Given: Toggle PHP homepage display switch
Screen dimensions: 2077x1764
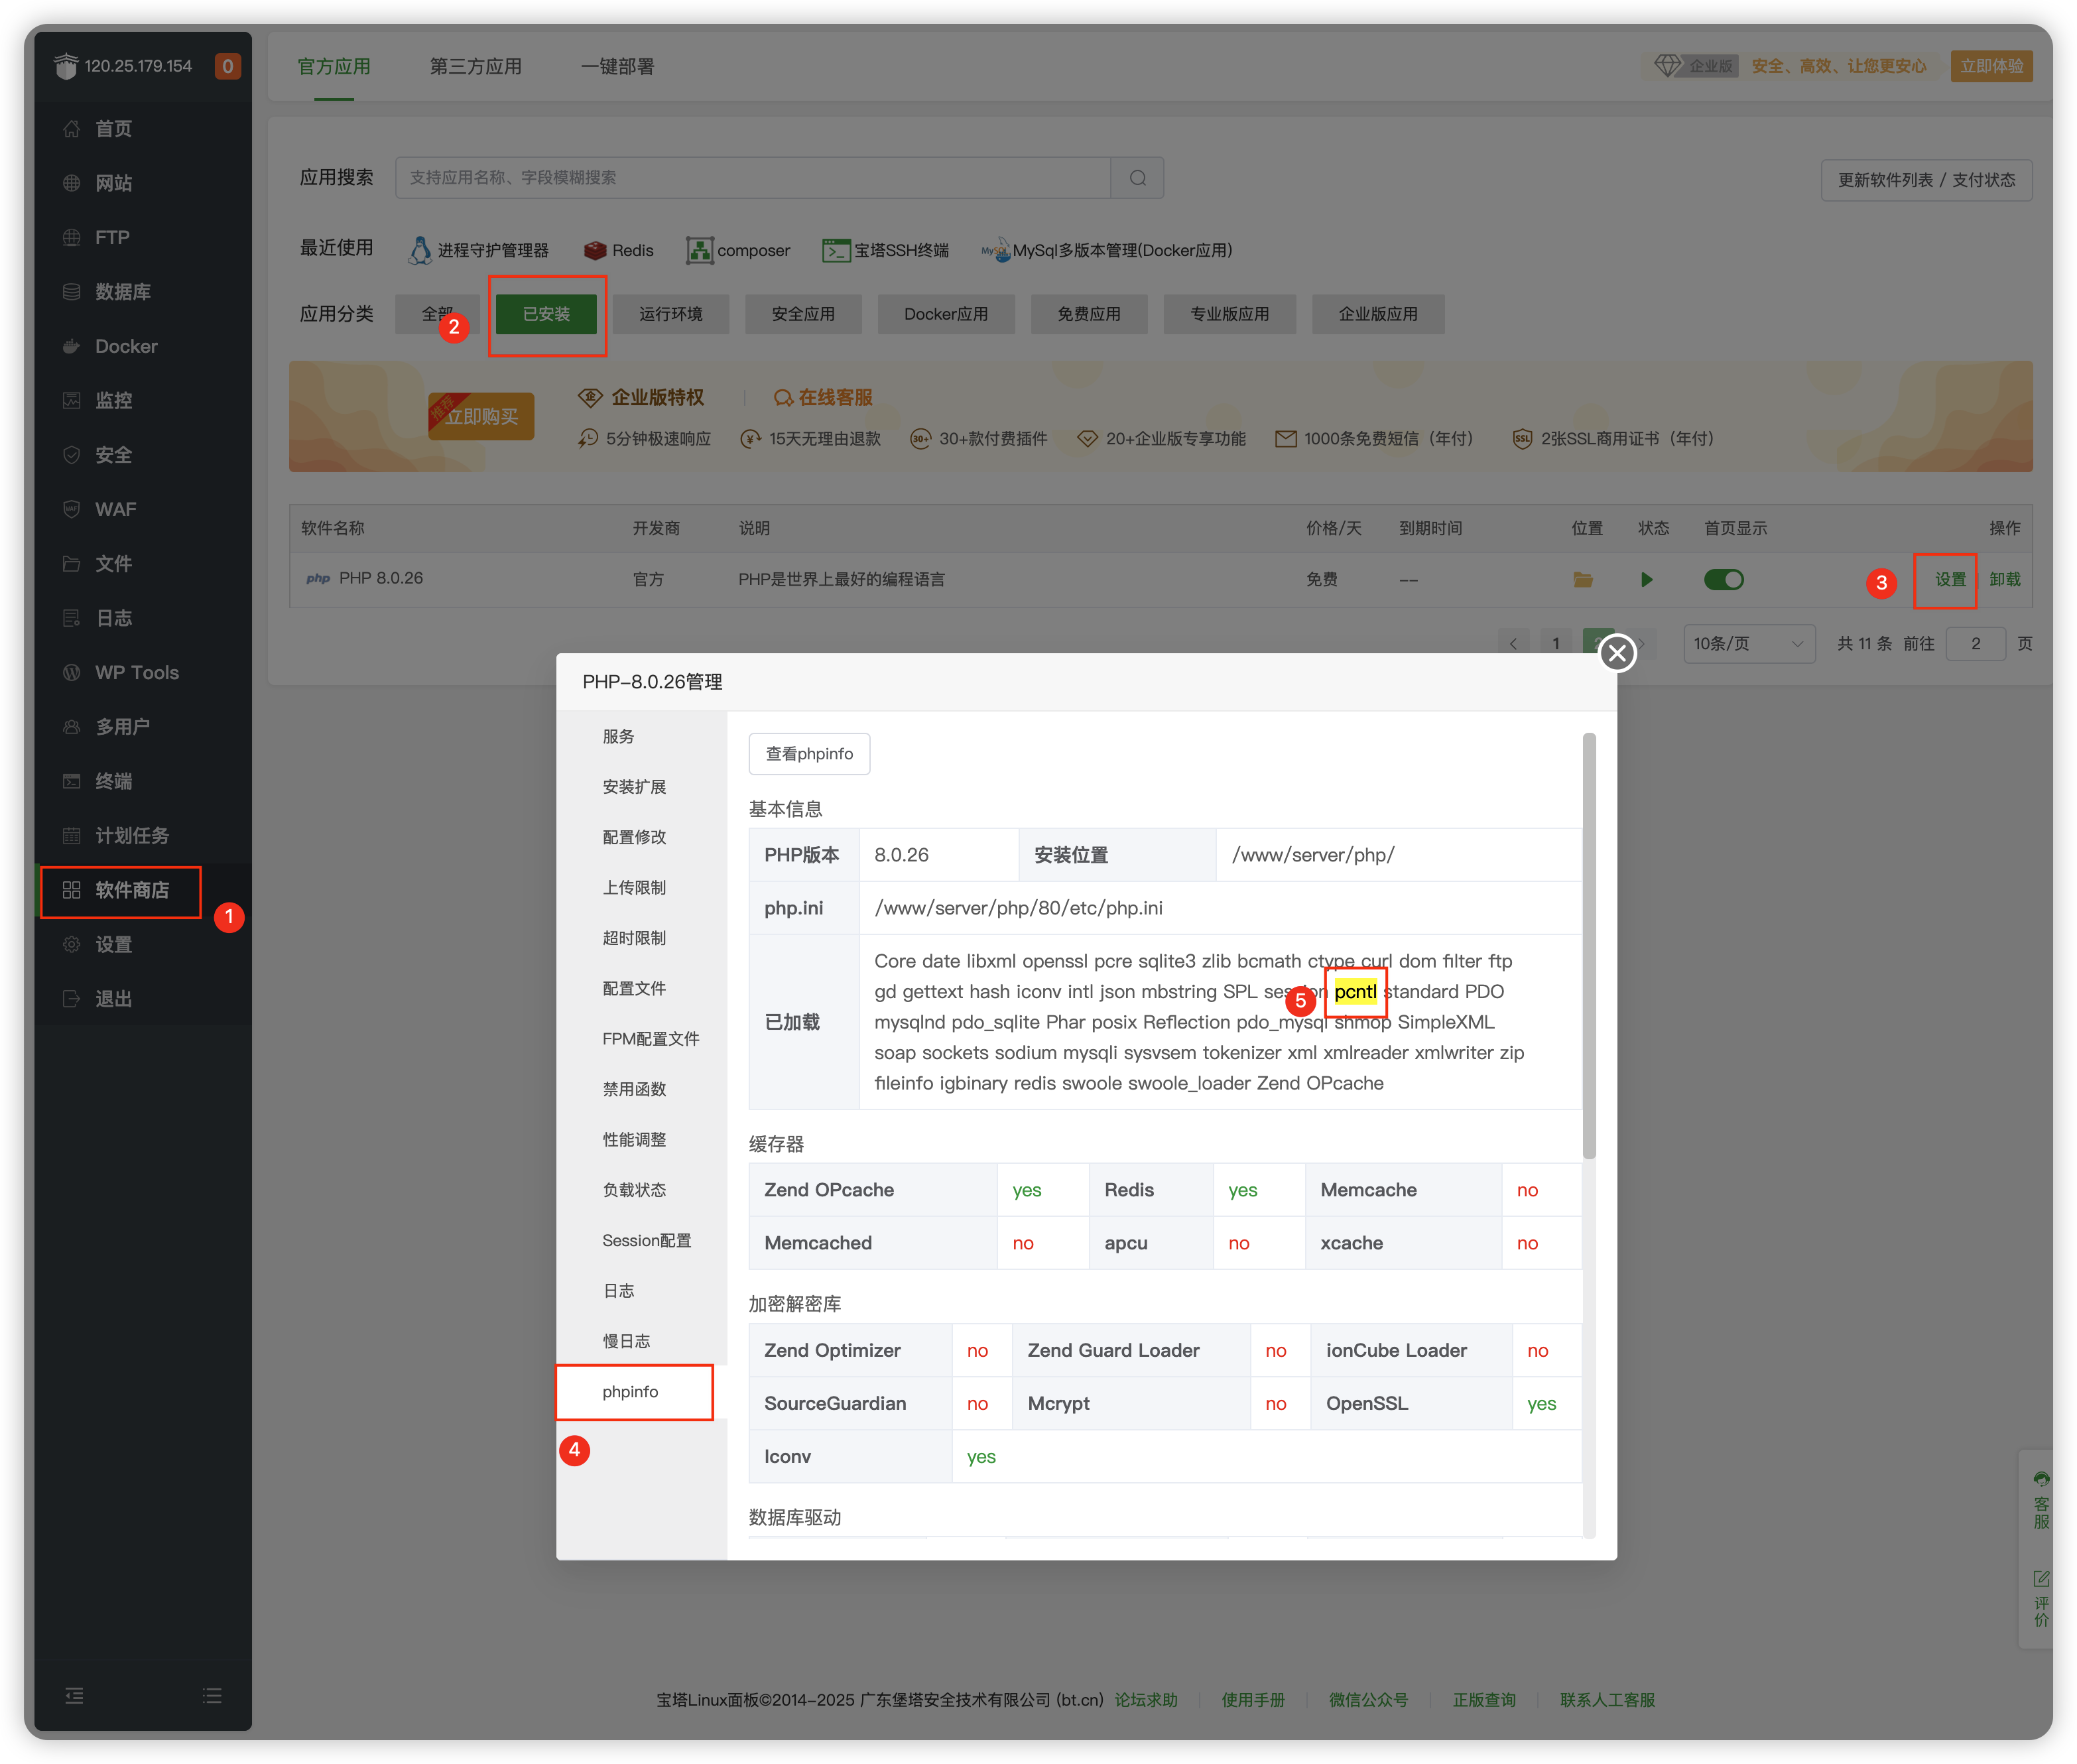Looking at the screenshot, I should coord(1723,580).
